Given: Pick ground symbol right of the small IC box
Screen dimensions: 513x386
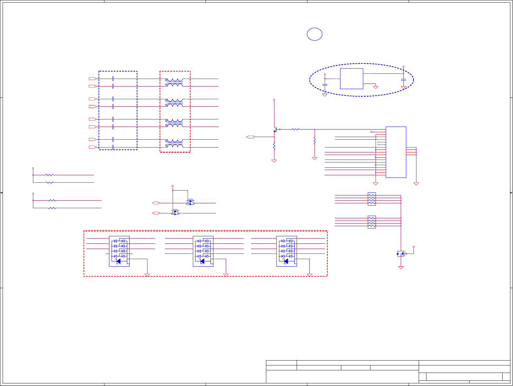Looking at the screenshot, I should pyautogui.click(x=376, y=87).
